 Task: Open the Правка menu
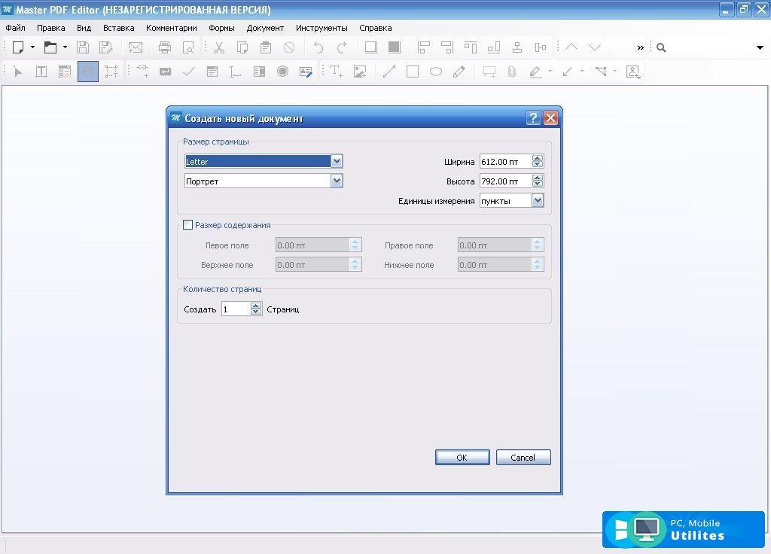[x=50, y=28]
